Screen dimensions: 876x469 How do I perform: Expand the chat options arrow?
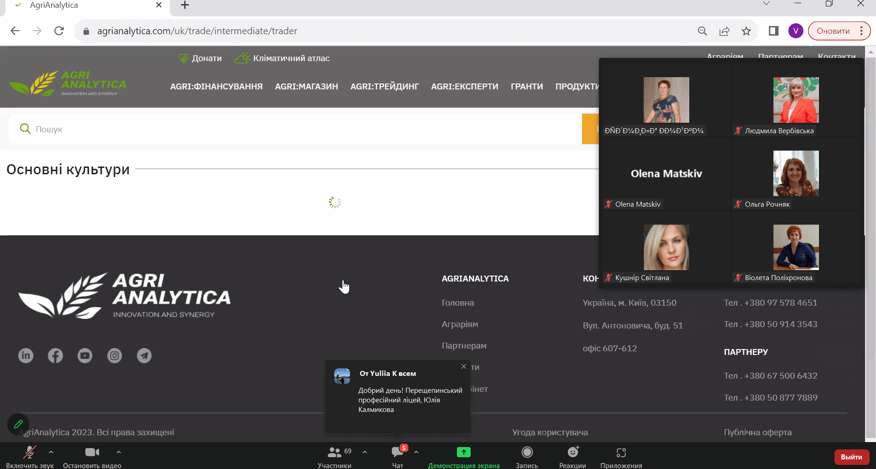point(416,452)
